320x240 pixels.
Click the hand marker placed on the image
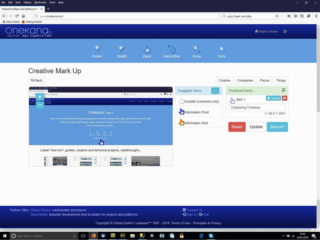[101, 142]
